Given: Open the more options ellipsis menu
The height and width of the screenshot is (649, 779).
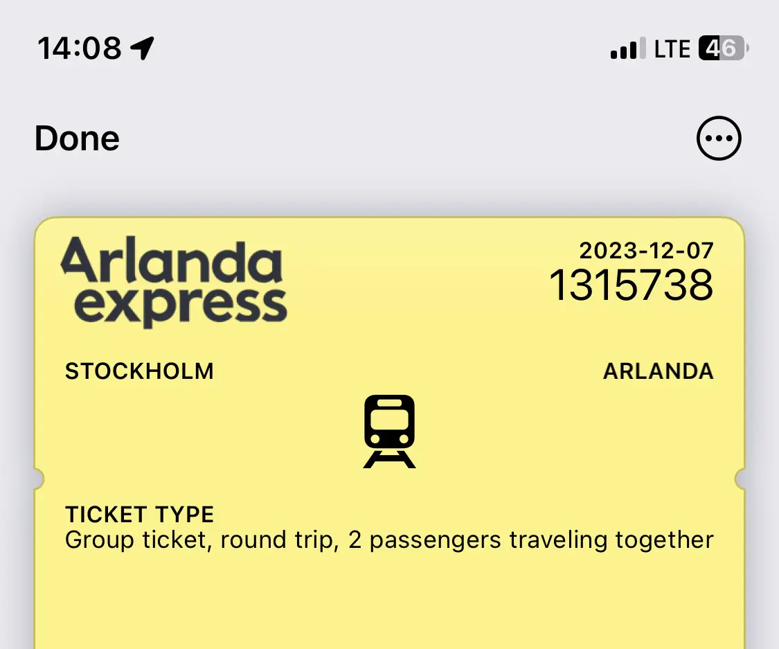Looking at the screenshot, I should [718, 138].
